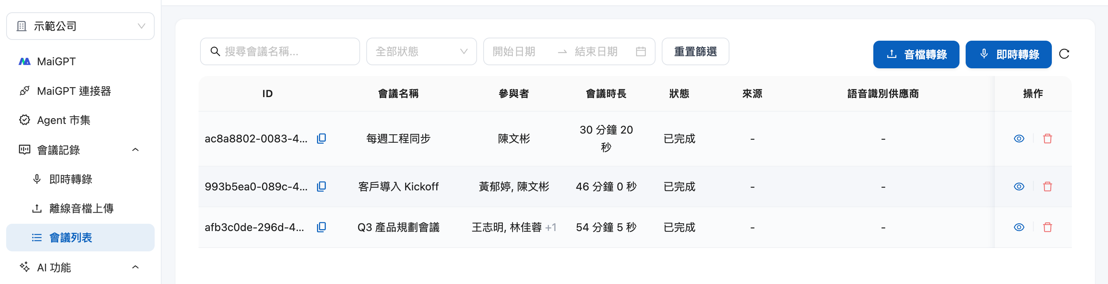Click the sparkle icon beside AI 功能
Image resolution: width=1108 pixels, height=284 pixels.
[x=25, y=267]
